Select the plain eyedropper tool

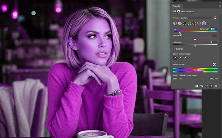point(175,58)
